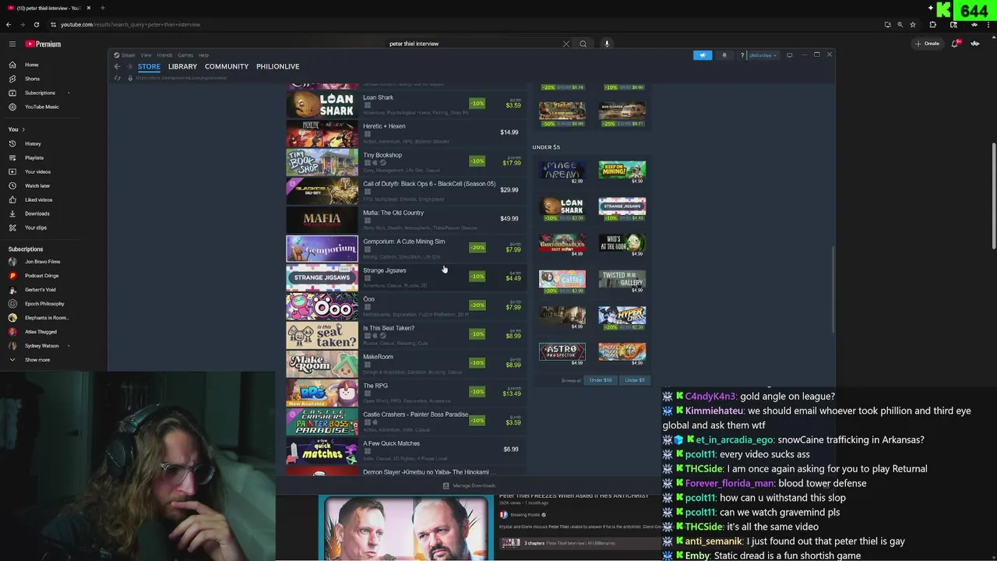Open Sydney Watson subscription channel
Screen dimensions: 997x561
tap(41, 346)
